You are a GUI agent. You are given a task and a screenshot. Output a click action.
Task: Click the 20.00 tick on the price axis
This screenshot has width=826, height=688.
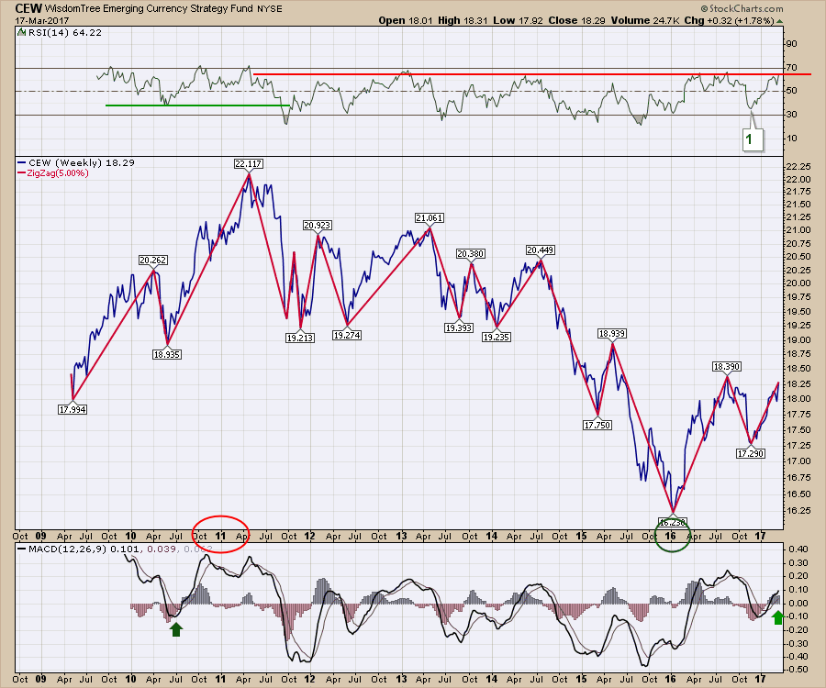(798, 283)
